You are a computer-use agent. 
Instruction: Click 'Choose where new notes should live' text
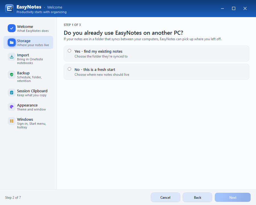click(102, 75)
